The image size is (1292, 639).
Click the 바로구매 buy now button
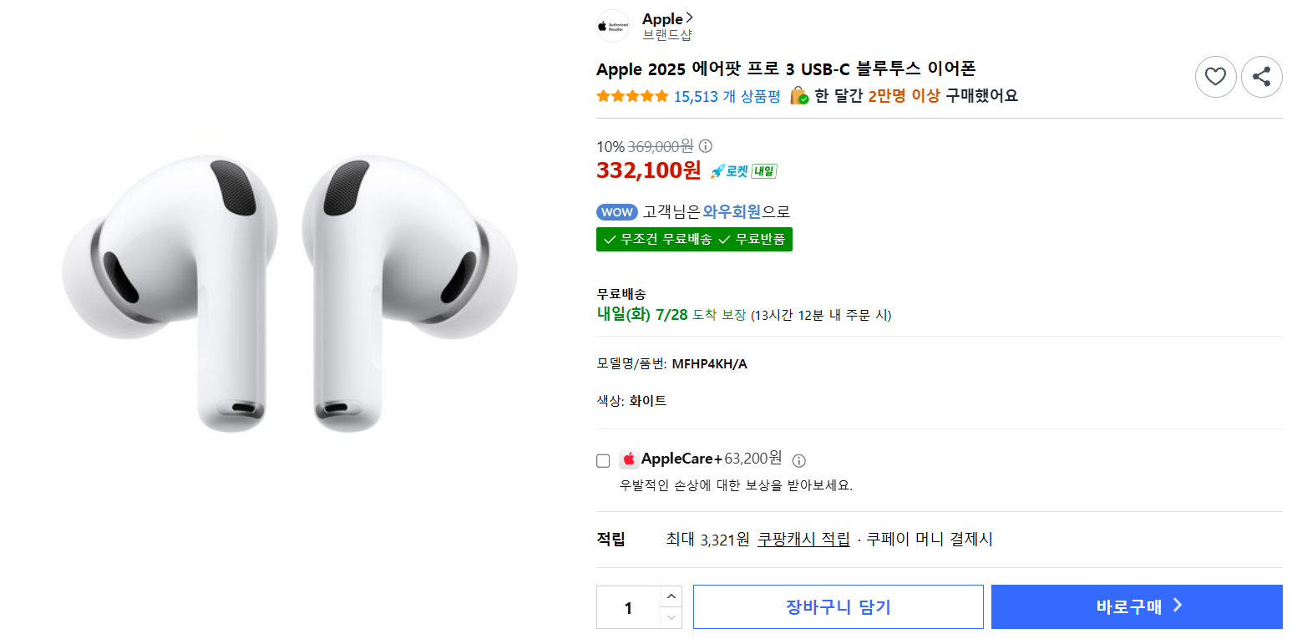tap(1137, 606)
